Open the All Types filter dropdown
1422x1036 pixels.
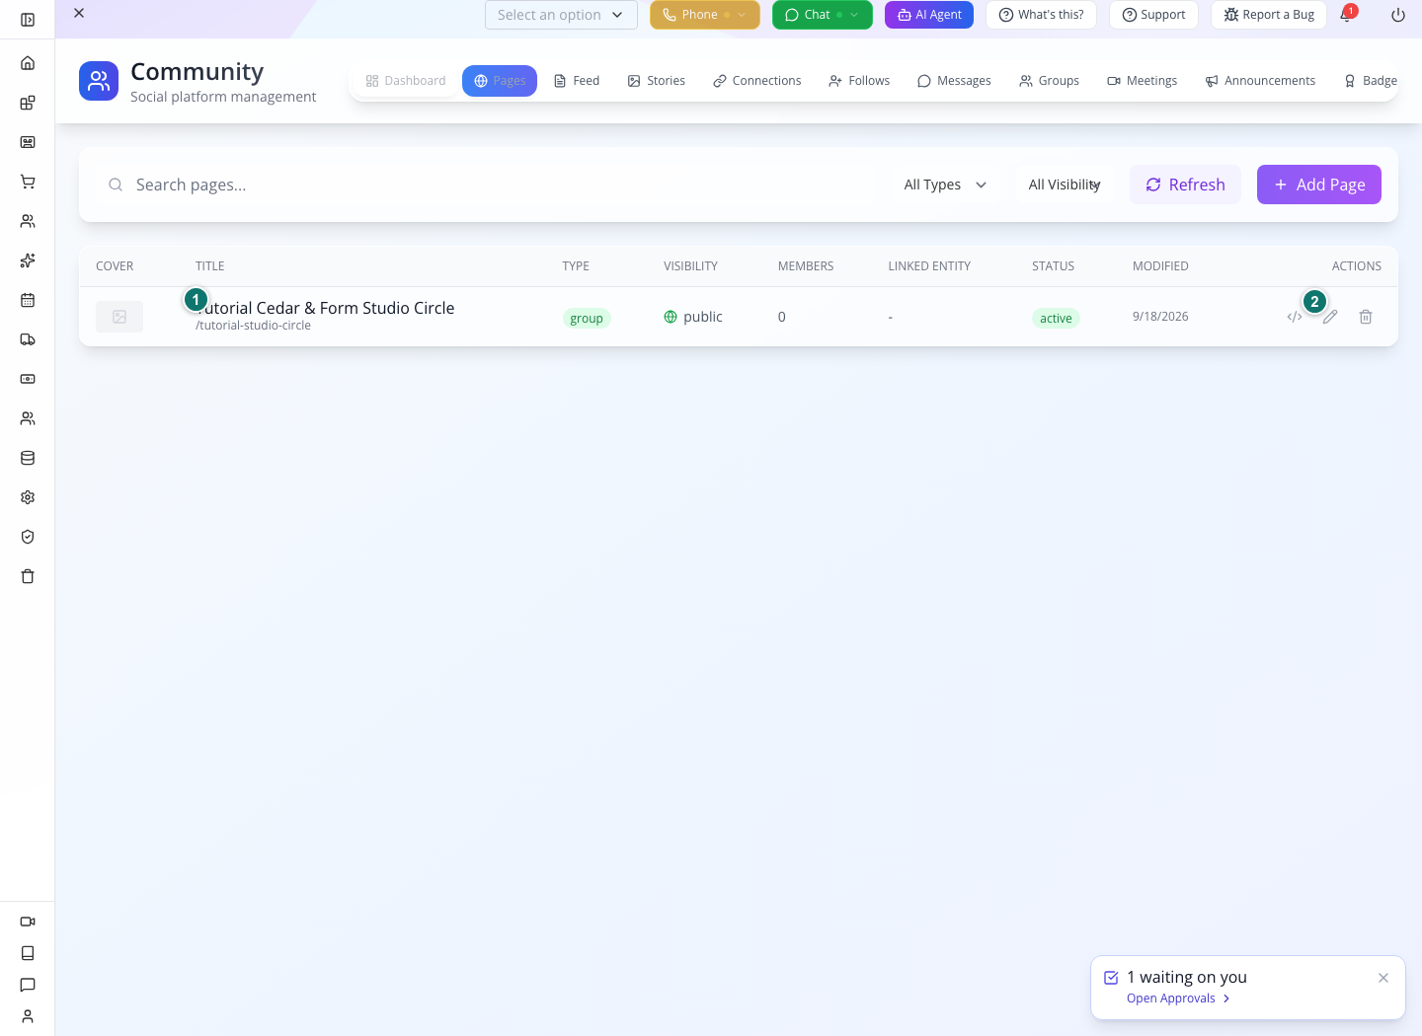pyautogui.click(x=945, y=185)
